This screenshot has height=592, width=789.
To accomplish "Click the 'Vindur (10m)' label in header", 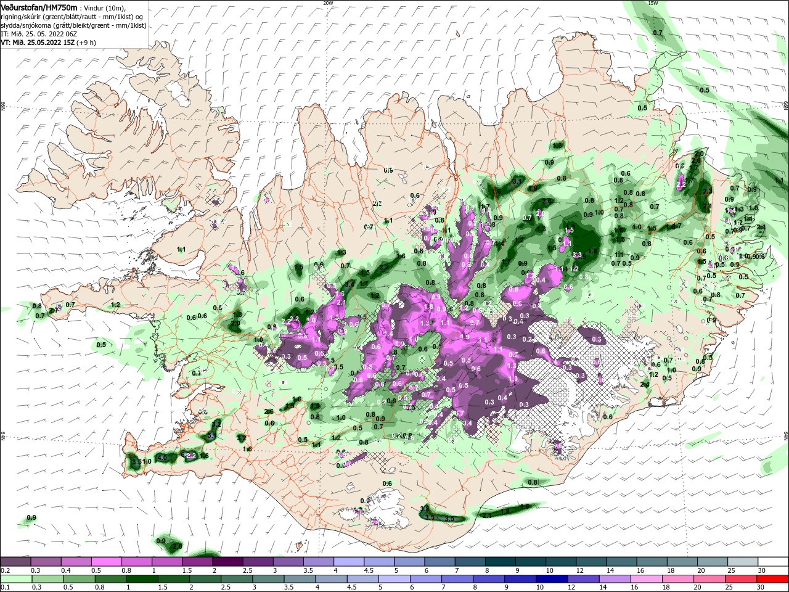I will tap(105, 7).
